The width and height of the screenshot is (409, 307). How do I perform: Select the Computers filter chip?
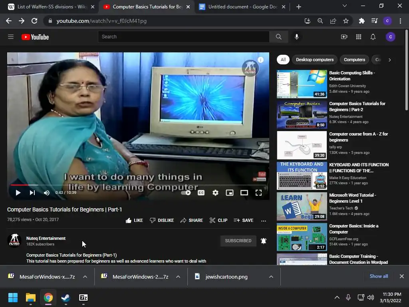(x=354, y=60)
